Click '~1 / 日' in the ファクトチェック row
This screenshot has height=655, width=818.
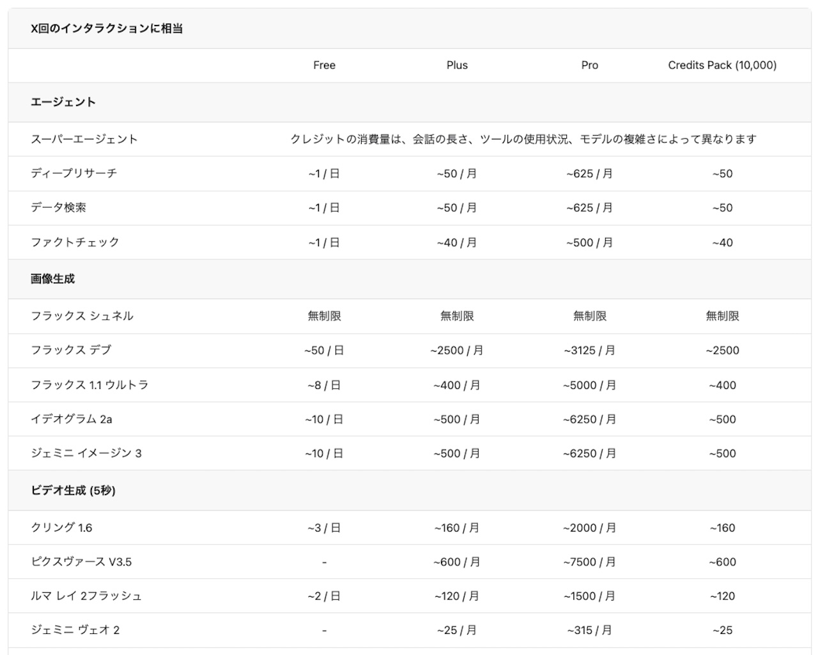324,243
